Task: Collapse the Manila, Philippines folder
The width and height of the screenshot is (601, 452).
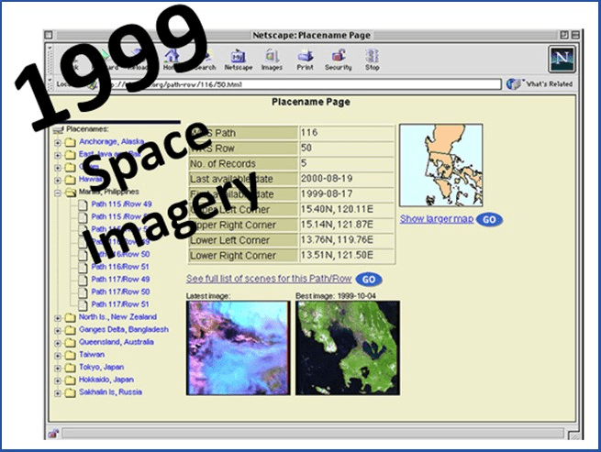Action: click(59, 193)
